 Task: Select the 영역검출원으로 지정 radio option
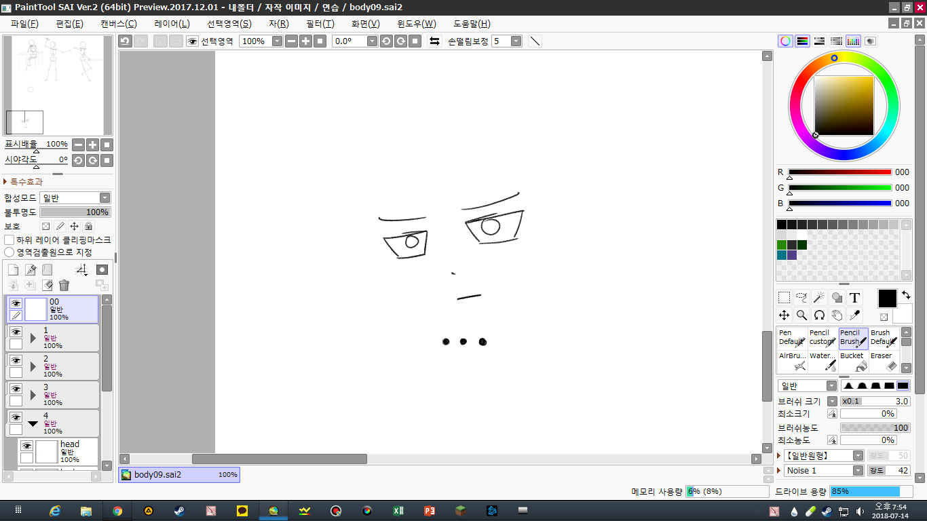(x=10, y=252)
